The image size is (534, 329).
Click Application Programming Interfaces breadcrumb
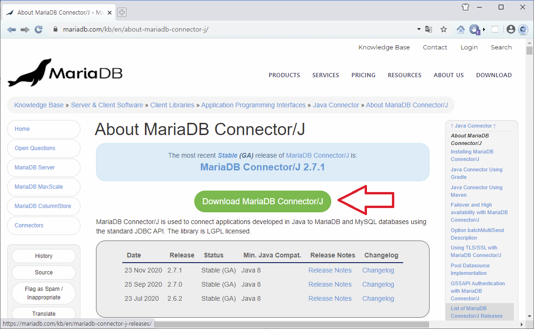(x=254, y=105)
